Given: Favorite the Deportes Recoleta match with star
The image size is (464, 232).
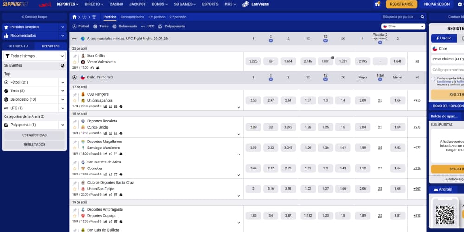Looking at the screenshot, I should tap(75, 128).
